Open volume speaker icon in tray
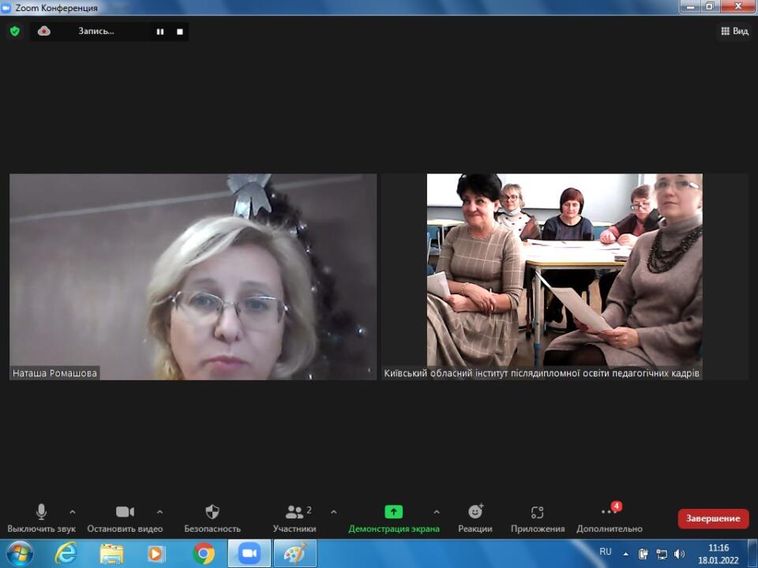Viewport: 758px width, 568px height. point(679,554)
